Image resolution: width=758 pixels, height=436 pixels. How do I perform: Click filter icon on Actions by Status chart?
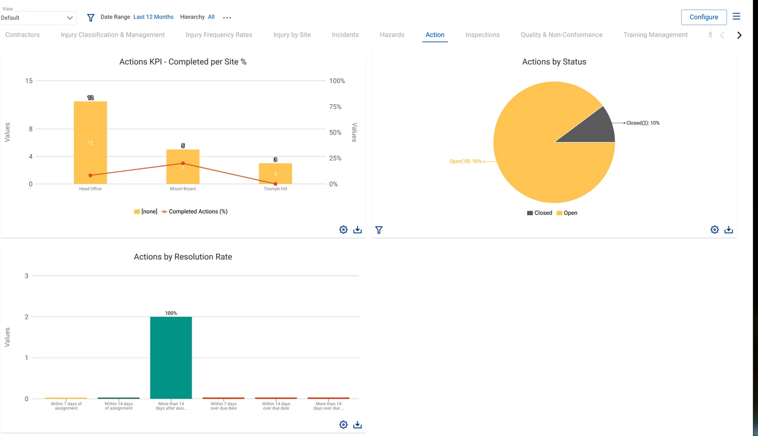pos(379,230)
